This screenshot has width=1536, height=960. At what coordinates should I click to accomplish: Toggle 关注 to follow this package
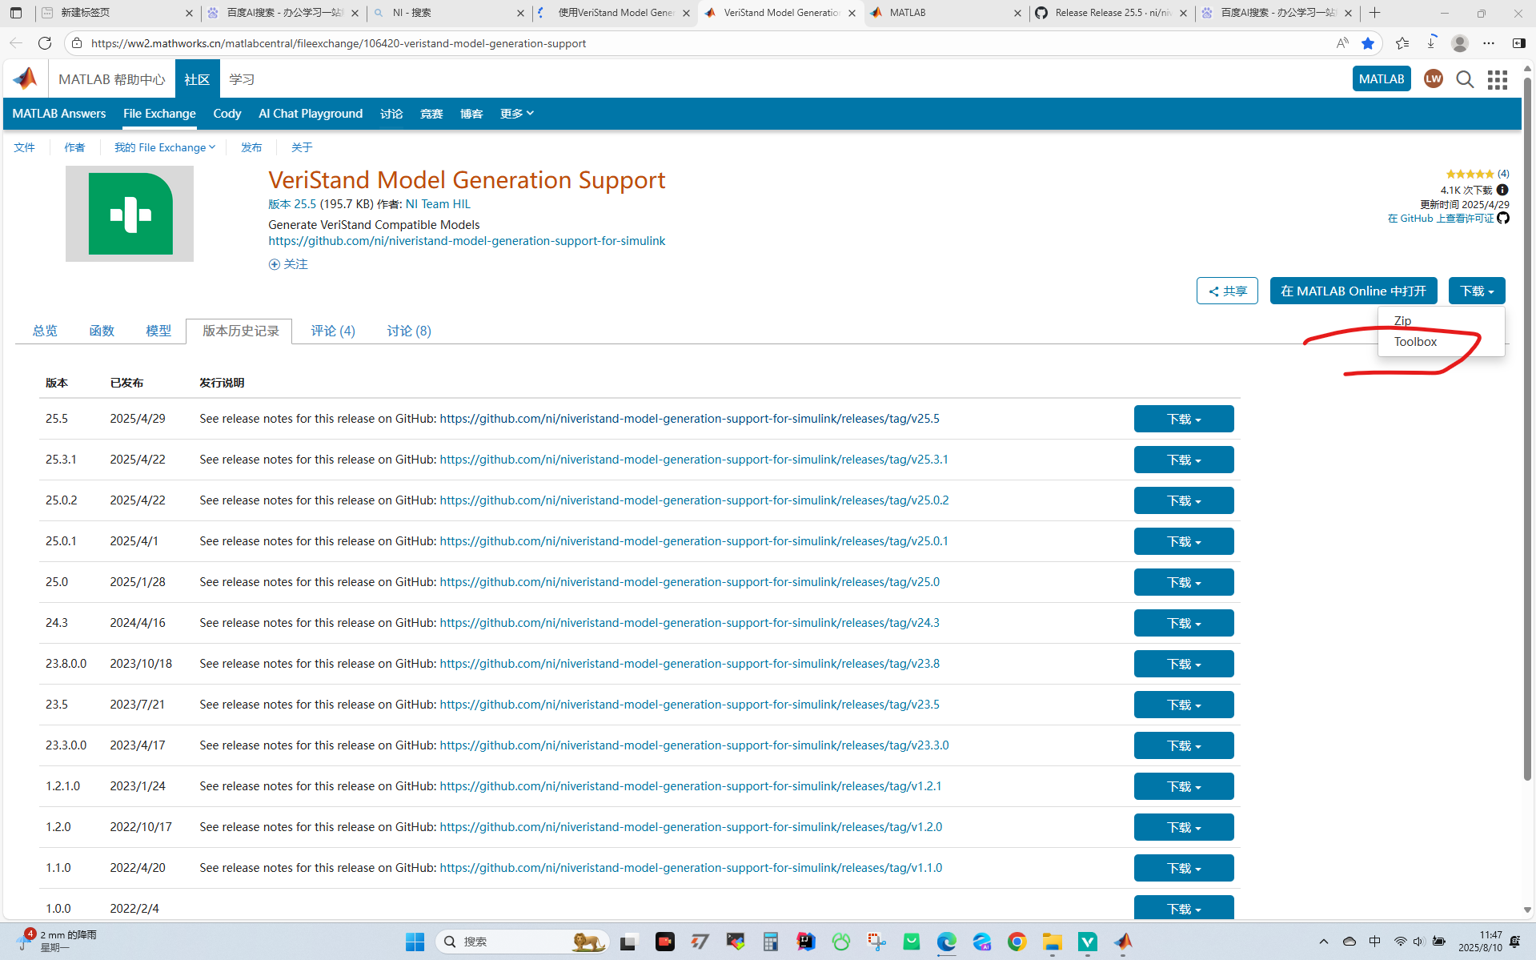click(288, 263)
